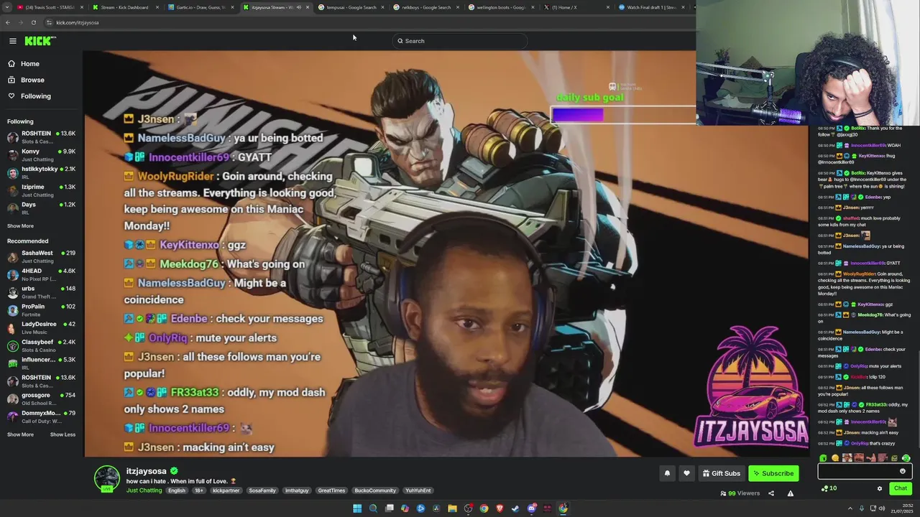The width and height of the screenshot is (920, 517).
Task: Click the English tag
Action: click(x=177, y=490)
